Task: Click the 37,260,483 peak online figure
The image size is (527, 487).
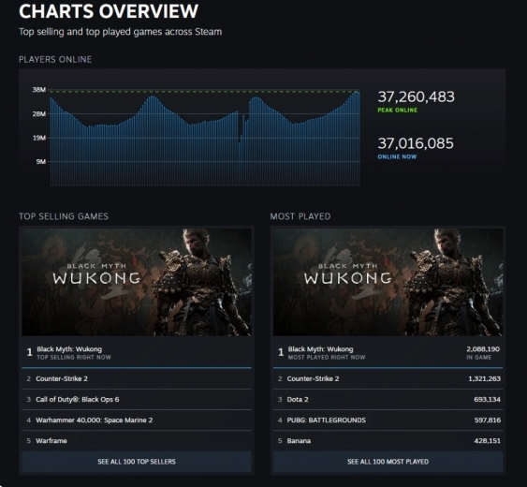Action: coord(417,96)
